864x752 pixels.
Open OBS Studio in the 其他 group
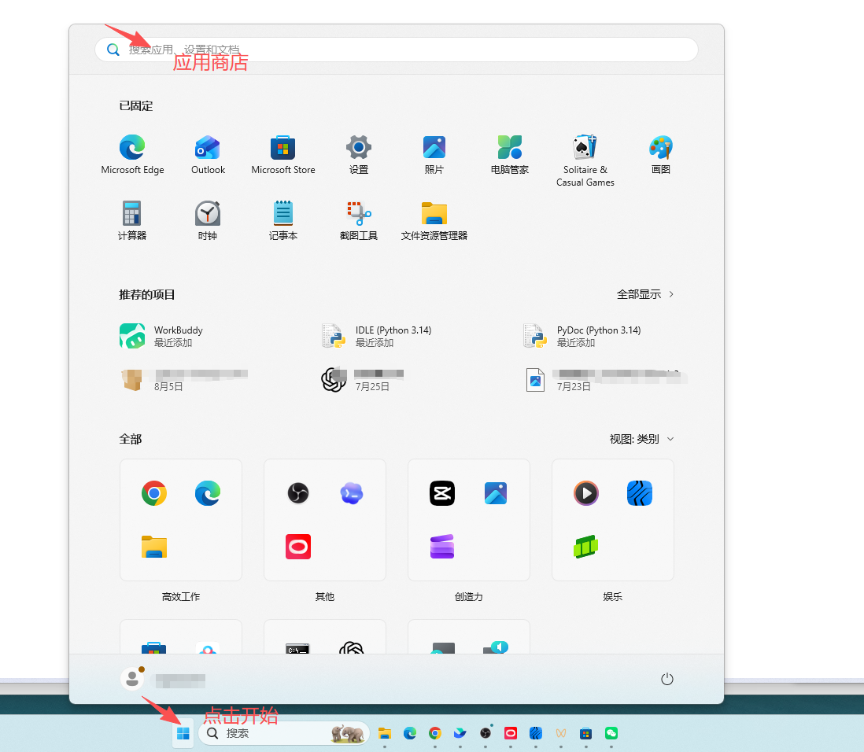pyautogui.click(x=298, y=493)
